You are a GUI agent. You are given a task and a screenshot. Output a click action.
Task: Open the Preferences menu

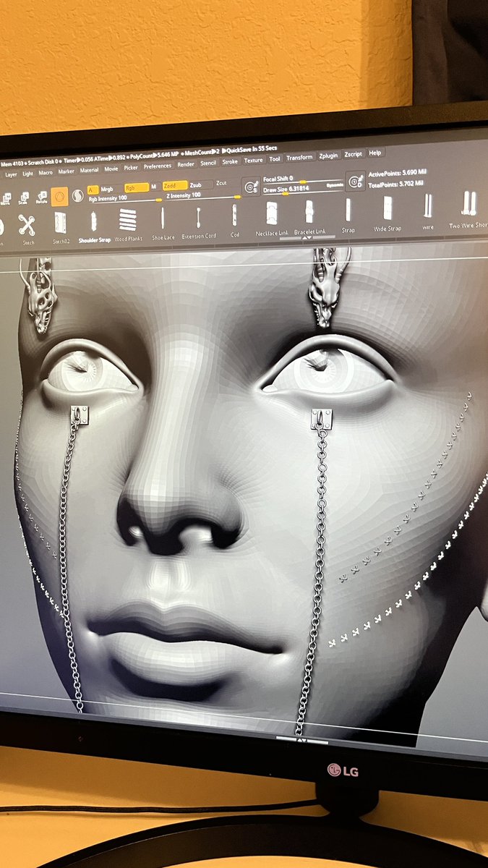pos(158,166)
